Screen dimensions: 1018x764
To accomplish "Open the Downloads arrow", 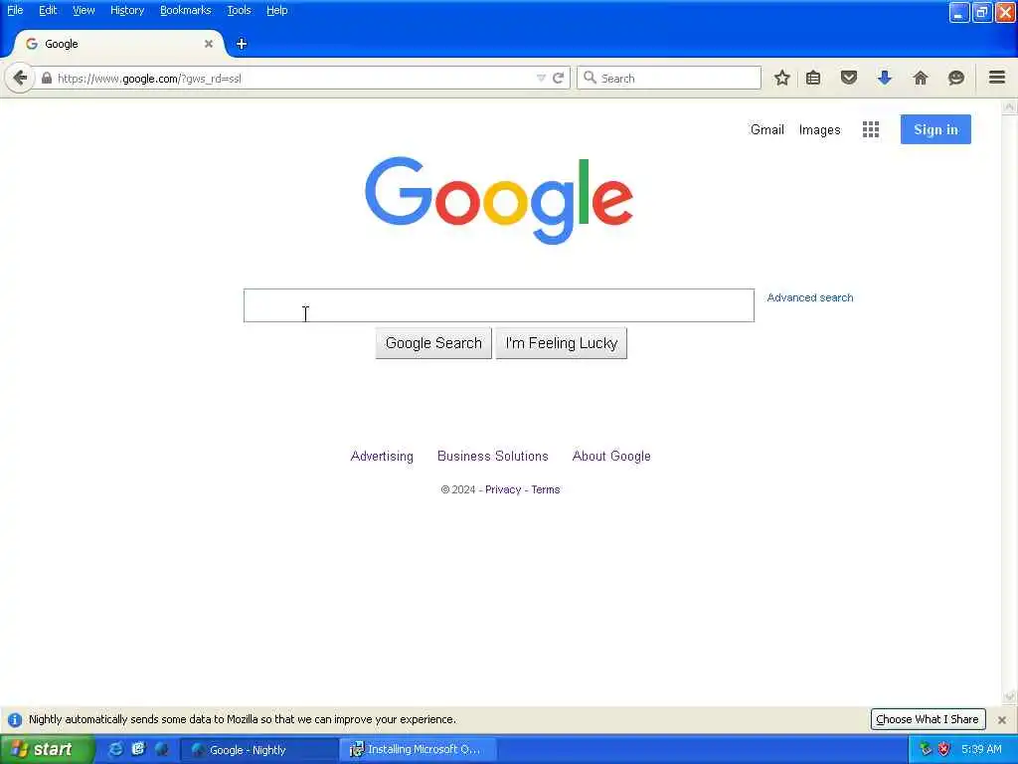I will click(884, 78).
